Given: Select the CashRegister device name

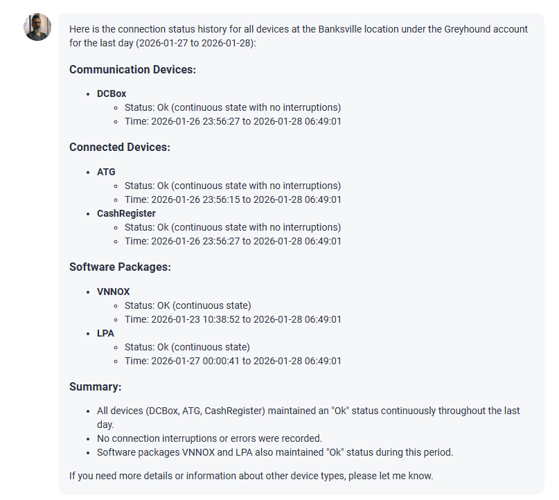Looking at the screenshot, I should click(x=126, y=213).
